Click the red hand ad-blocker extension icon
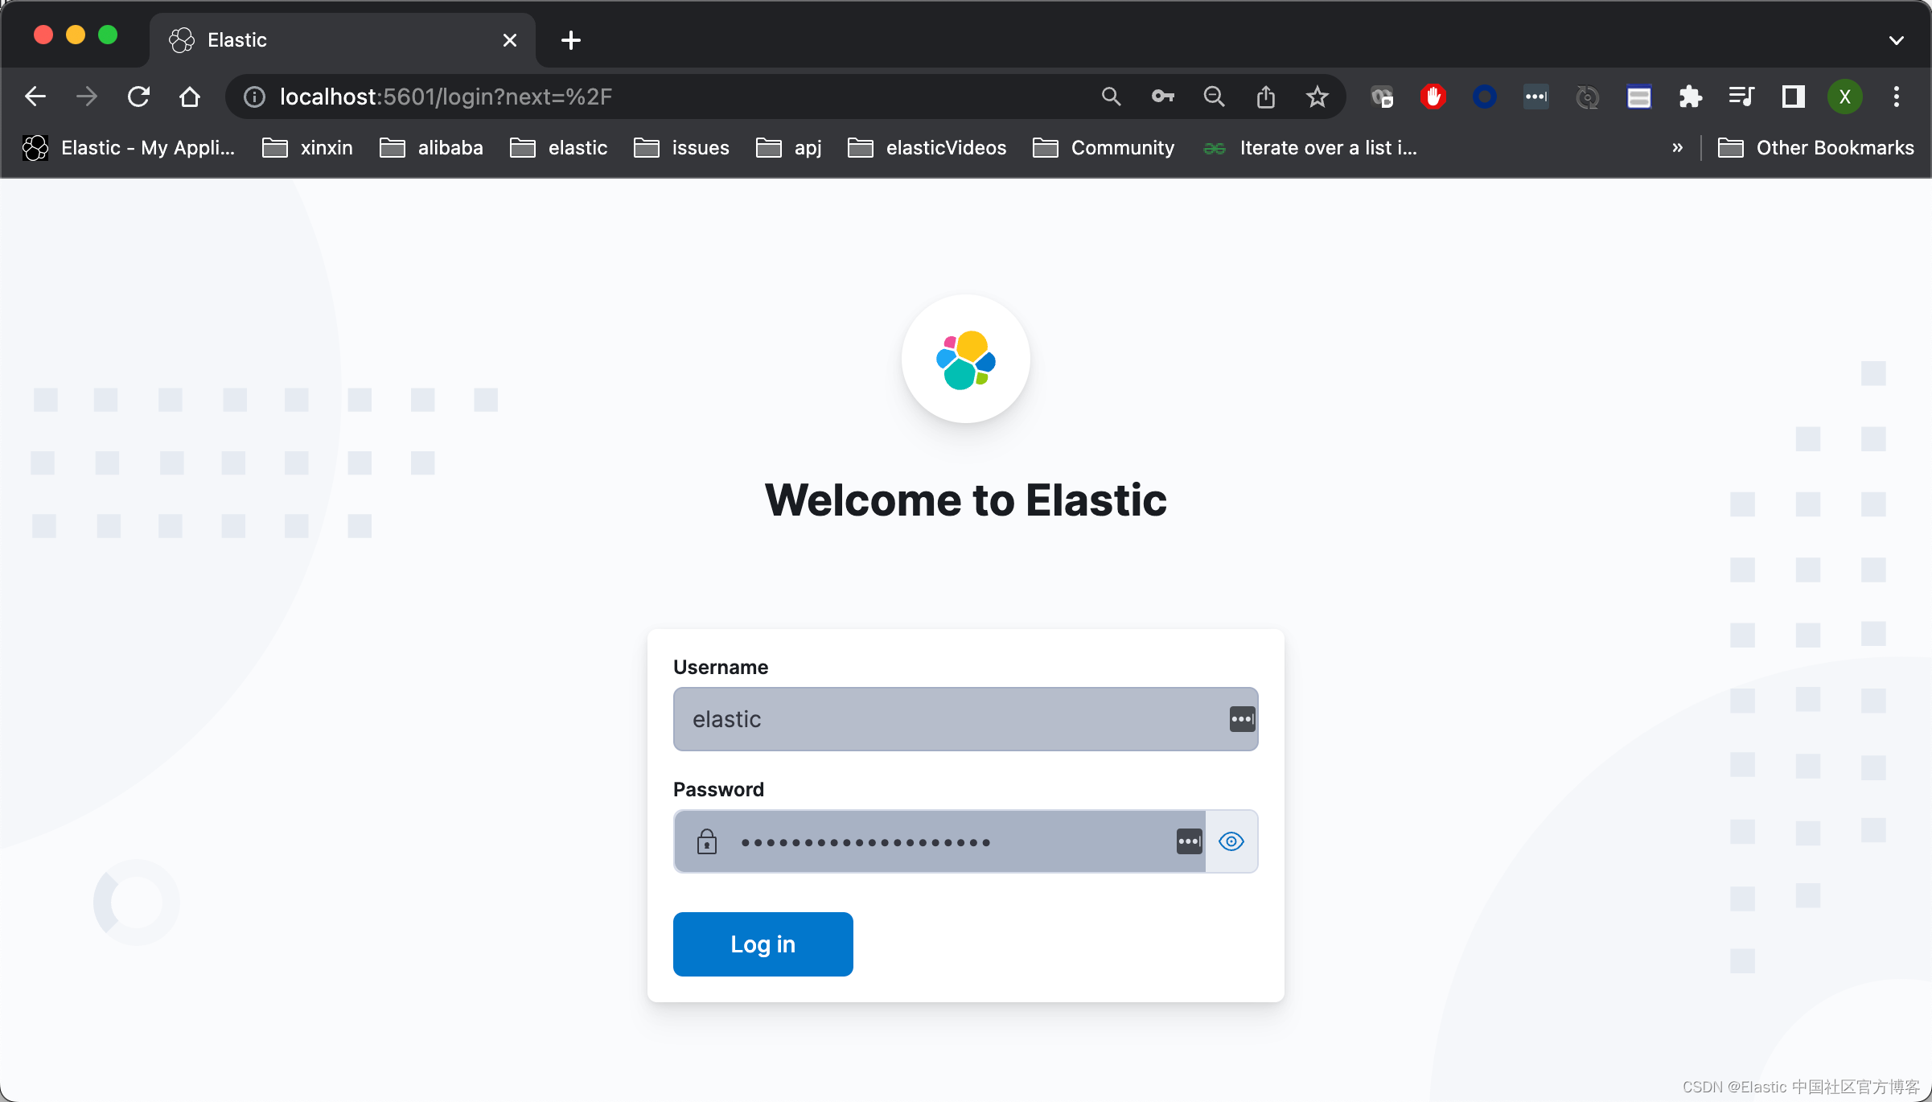Image resolution: width=1932 pixels, height=1102 pixels. point(1433,97)
